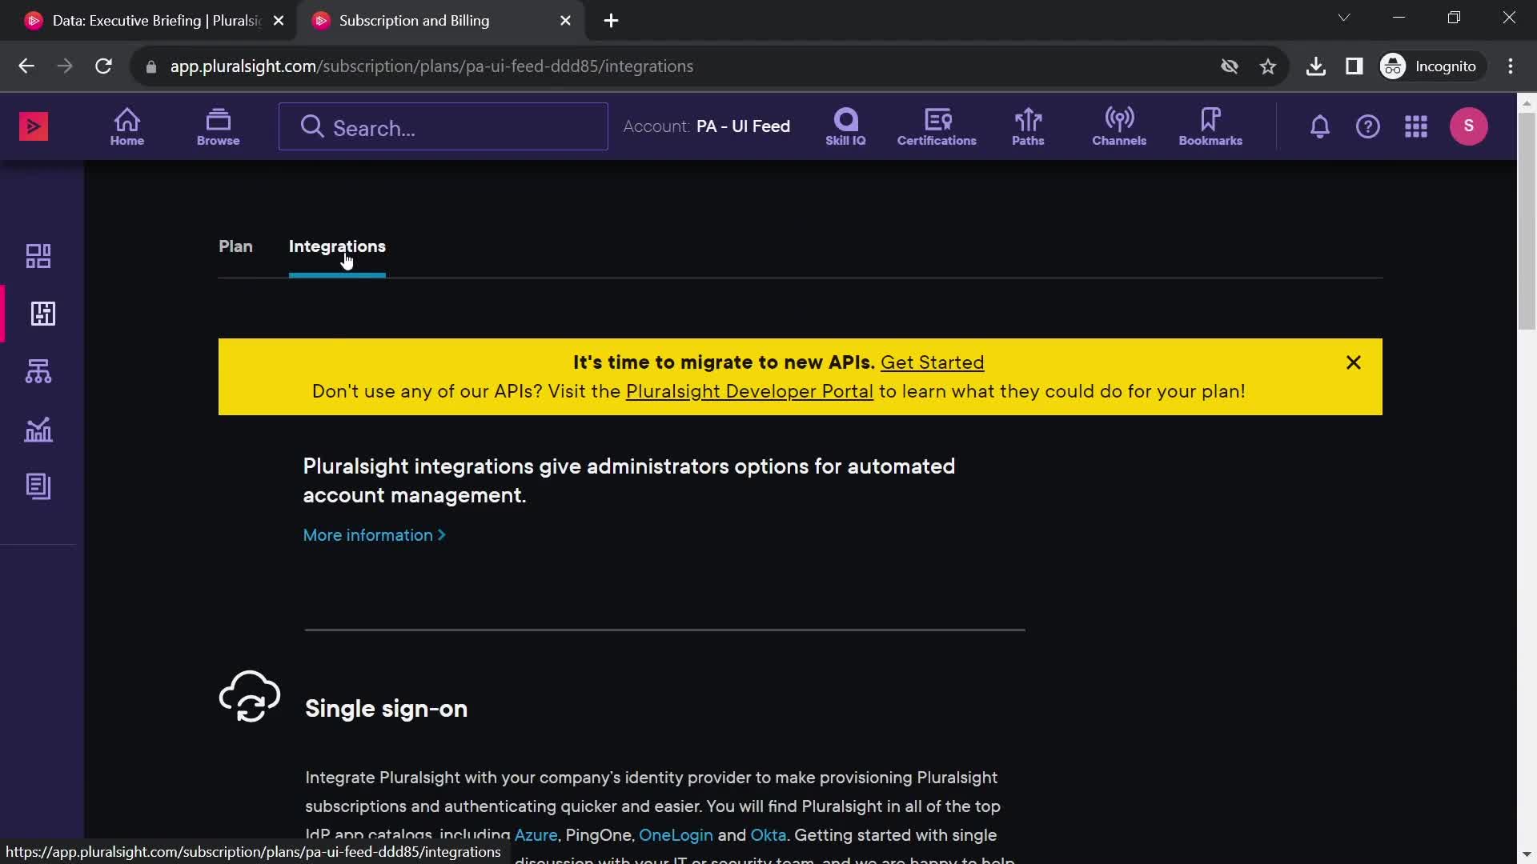1537x864 pixels.
Task: Click the Skill IQ icon in navbar
Action: coord(844,126)
